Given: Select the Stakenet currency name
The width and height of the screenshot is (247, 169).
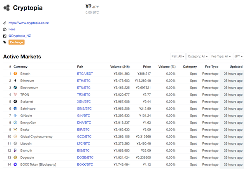Looking at the screenshot, I should click(27, 102).
